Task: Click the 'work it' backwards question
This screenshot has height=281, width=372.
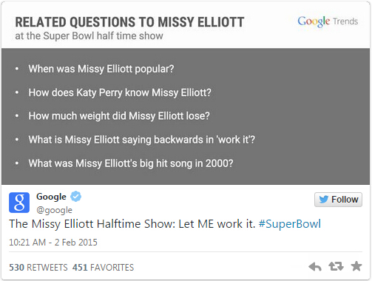Action: click(x=142, y=140)
